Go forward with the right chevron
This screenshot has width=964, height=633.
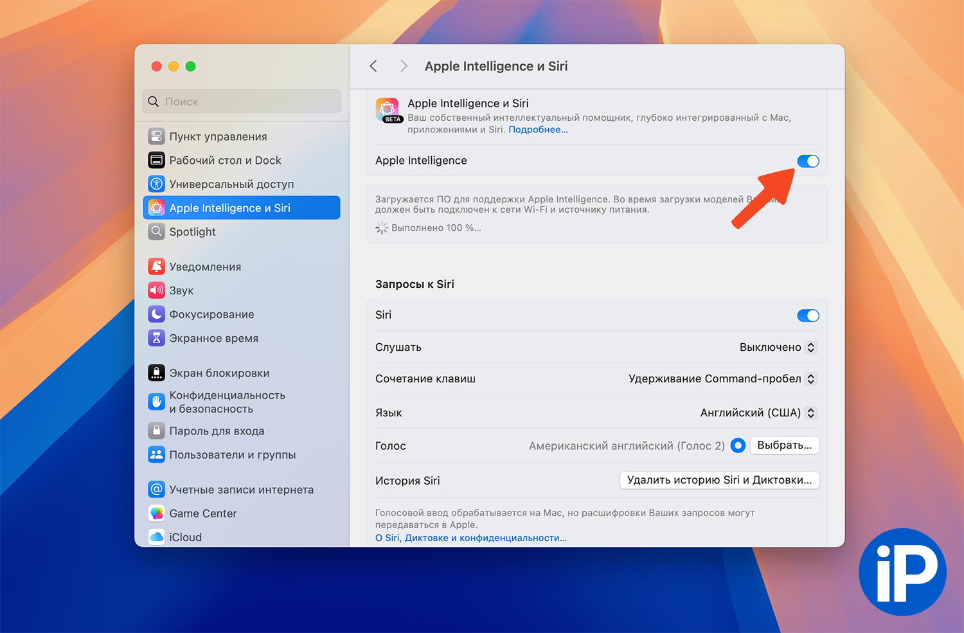pos(404,66)
